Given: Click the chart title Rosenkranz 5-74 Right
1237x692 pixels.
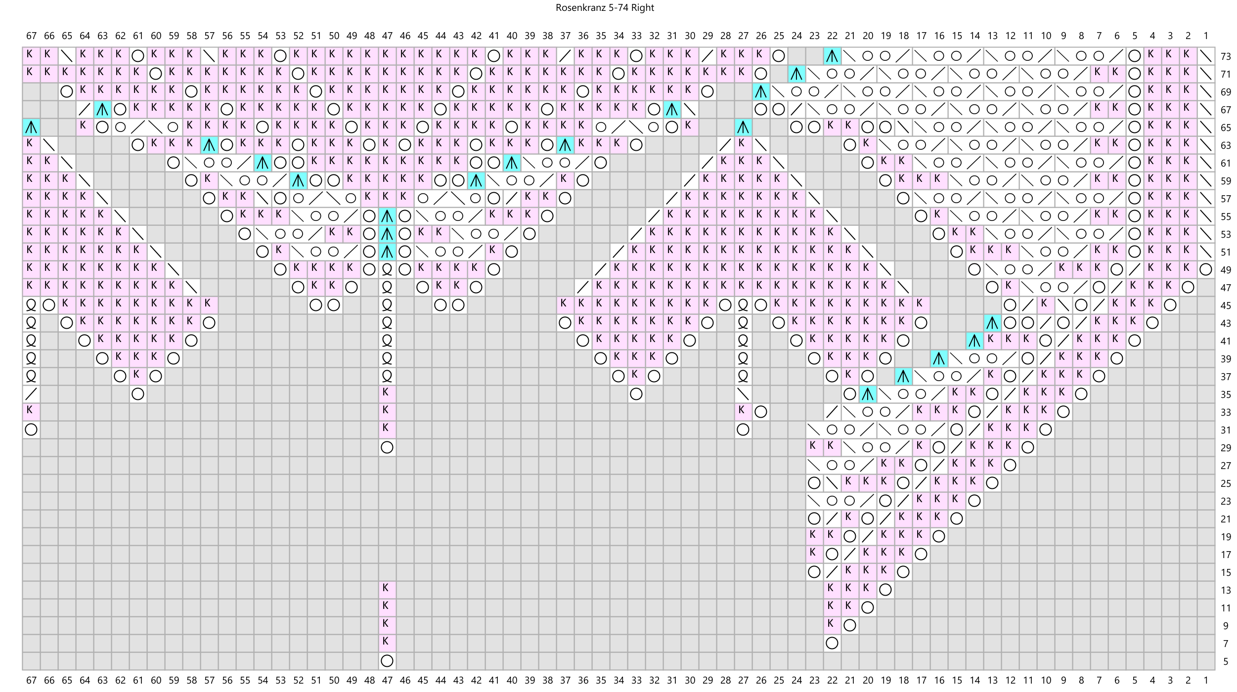Looking at the screenshot, I should pyautogui.click(x=605, y=8).
